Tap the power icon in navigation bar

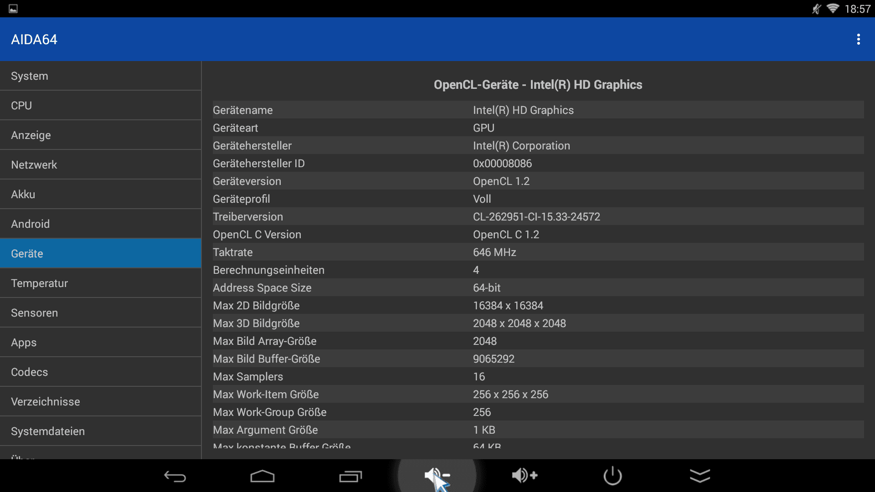[x=612, y=476]
